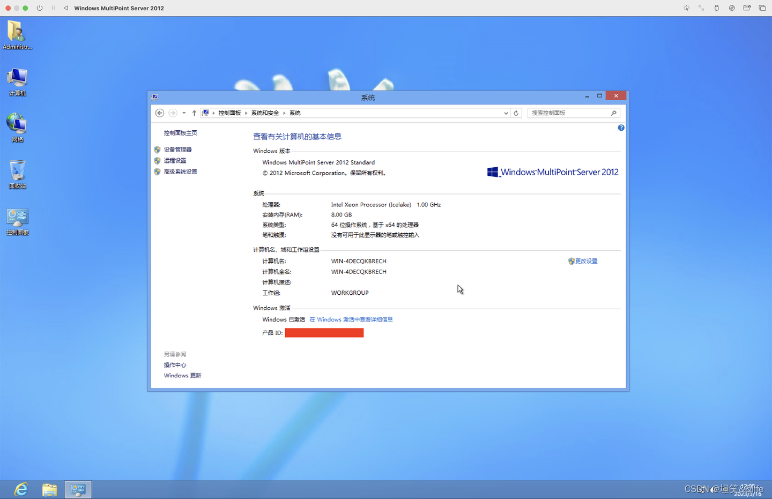Select the 系统 control panel taskbar button

click(78, 489)
